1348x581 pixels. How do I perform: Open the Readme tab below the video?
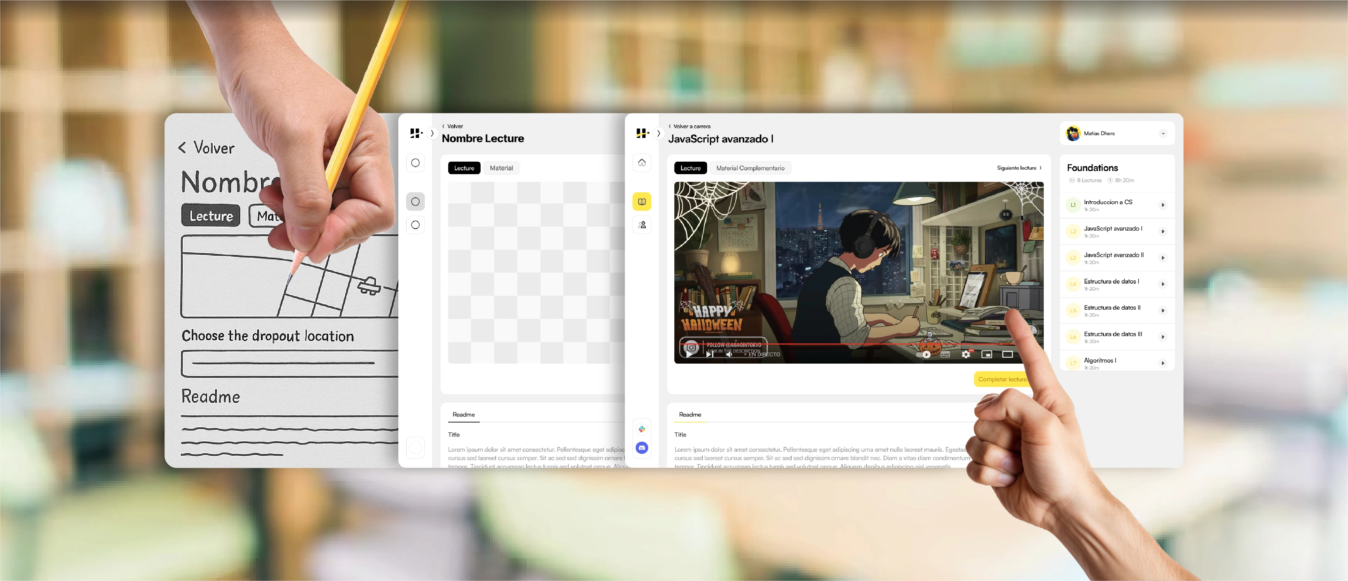pyautogui.click(x=690, y=415)
